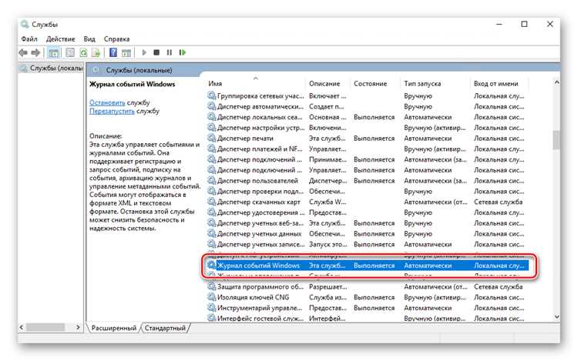Viewport: 578px width, 361px height.
Task: Click the Restart service icon
Action: click(x=182, y=52)
